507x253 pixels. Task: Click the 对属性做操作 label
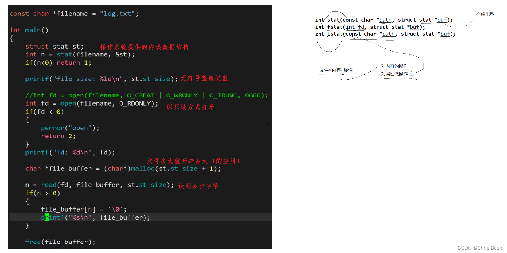[394, 74]
